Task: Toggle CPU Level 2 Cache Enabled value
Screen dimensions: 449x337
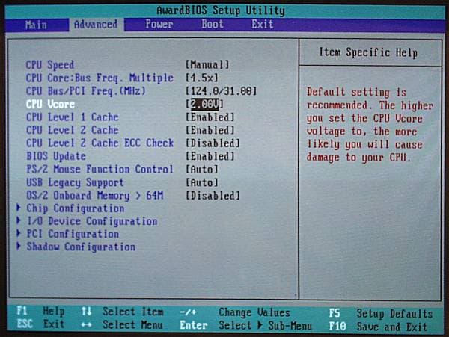Action: (210, 130)
